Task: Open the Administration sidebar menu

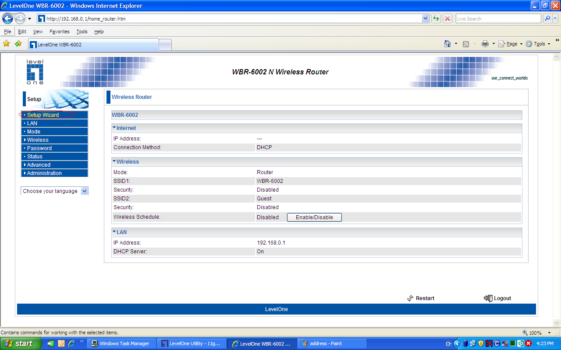Action: tap(44, 173)
